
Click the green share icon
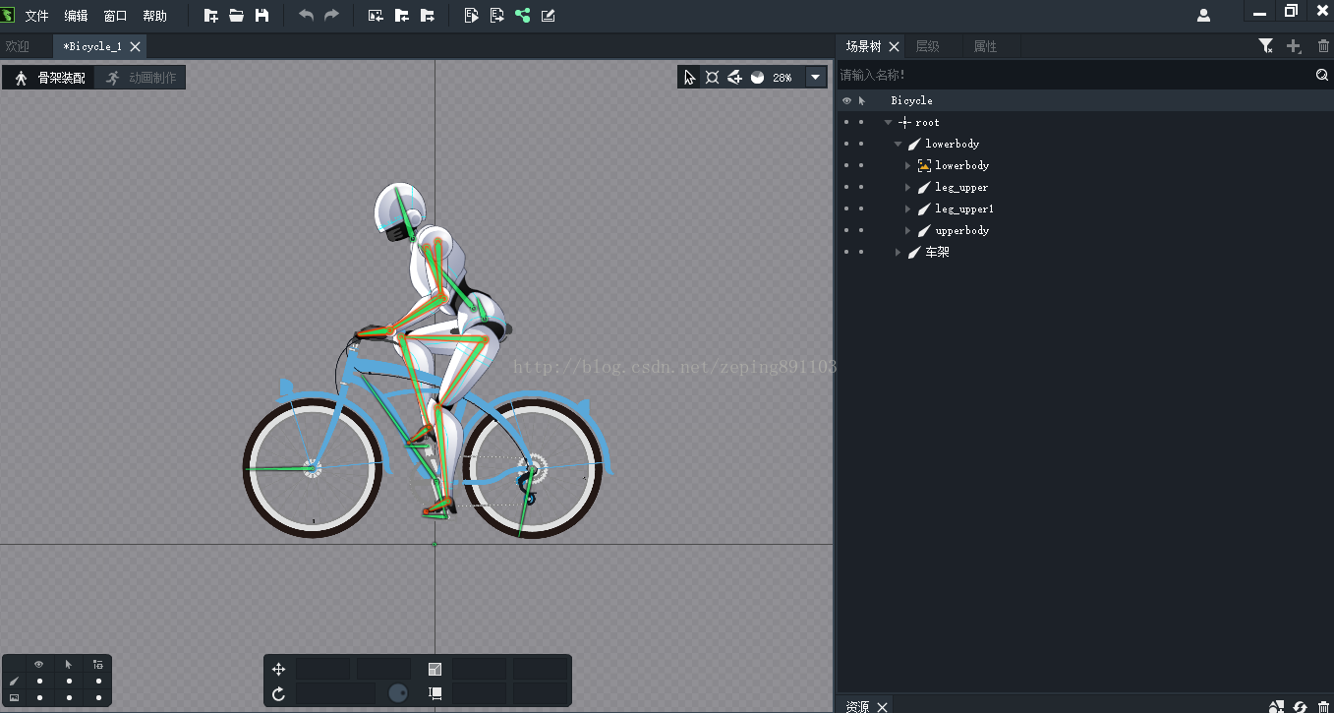click(x=522, y=16)
